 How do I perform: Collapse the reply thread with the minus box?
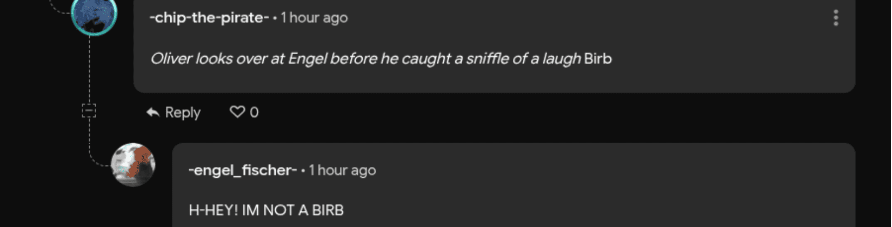89,111
